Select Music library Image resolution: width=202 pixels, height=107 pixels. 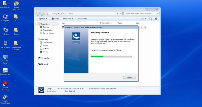pos(44,46)
